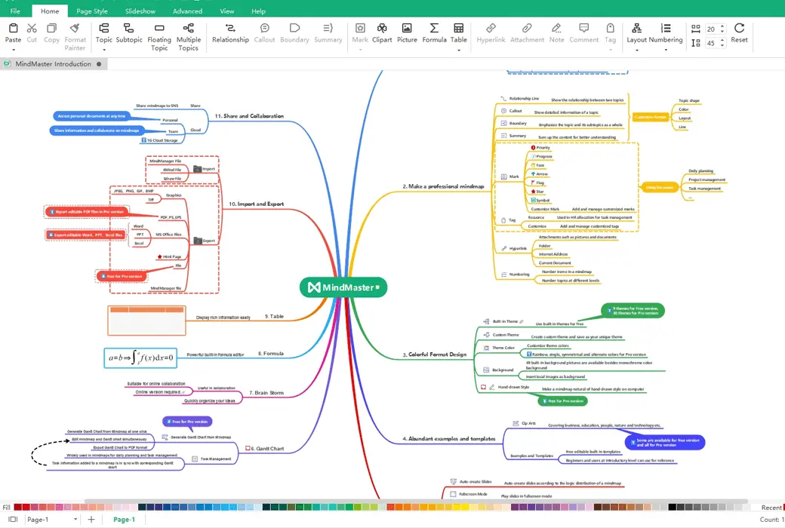Open the Slideshow tab

(140, 11)
